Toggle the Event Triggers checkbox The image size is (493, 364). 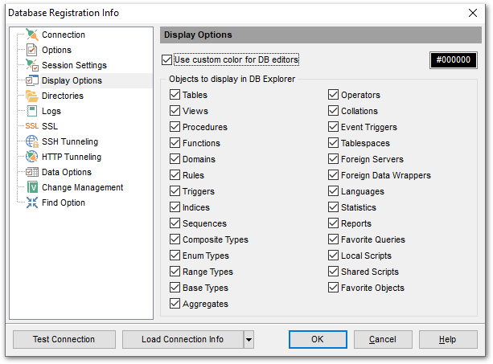click(x=334, y=127)
